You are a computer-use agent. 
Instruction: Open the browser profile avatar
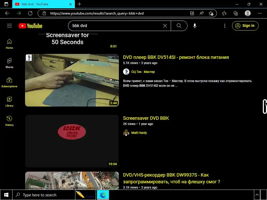click(248, 13)
